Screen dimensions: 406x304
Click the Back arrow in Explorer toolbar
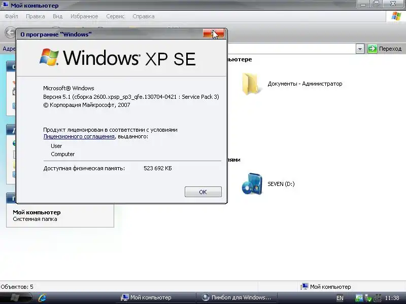(x=10, y=32)
